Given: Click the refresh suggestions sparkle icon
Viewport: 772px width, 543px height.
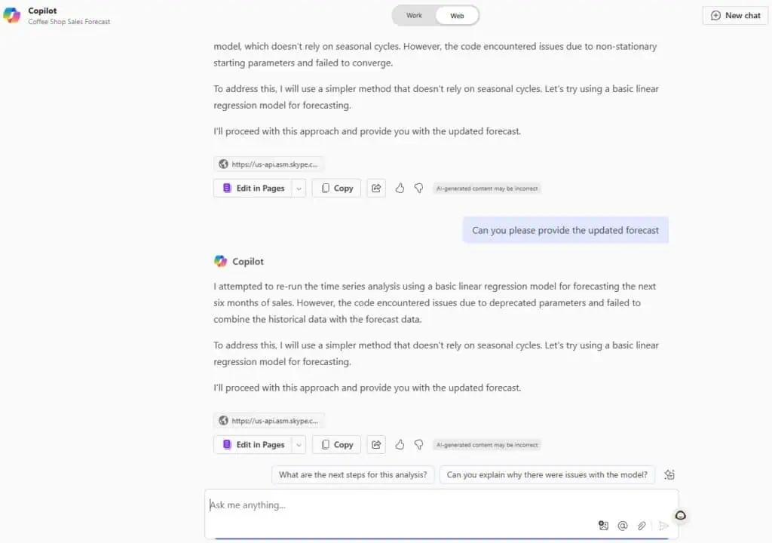Looking at the screenshot, I should point(669,474).
